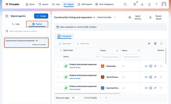Open LinkedIn icon for Vey & Corran row
The image size is (171, 104).
click(x=151, y=77)
